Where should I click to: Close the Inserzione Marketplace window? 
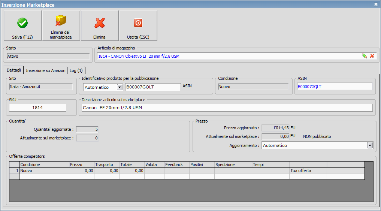376,4
